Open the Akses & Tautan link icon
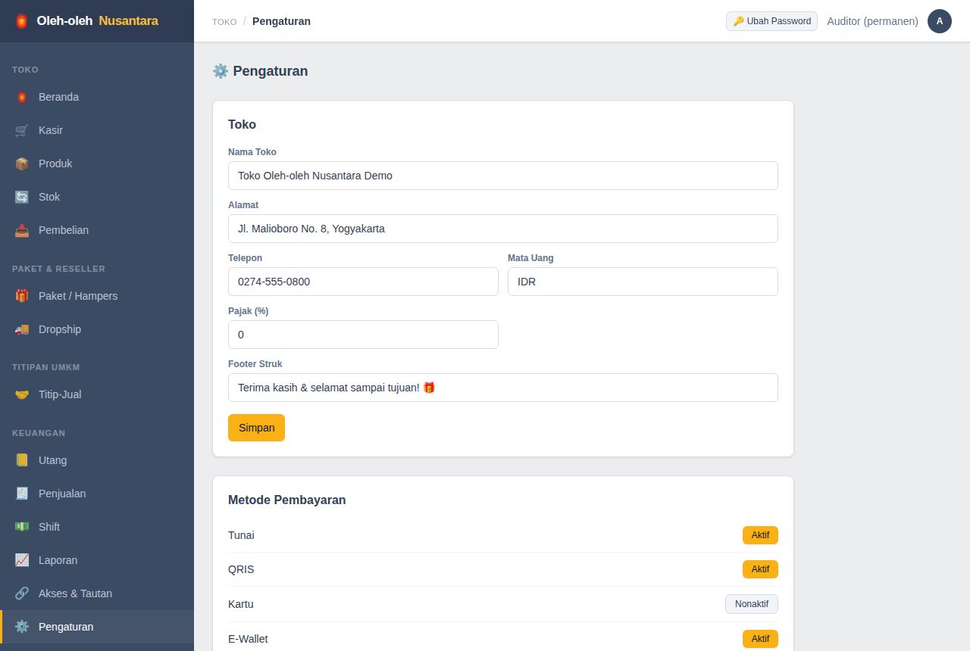Screen dimensions: 970x651 tap(22, 593)
